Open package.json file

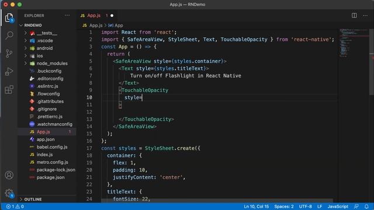[x=50, y=177]
